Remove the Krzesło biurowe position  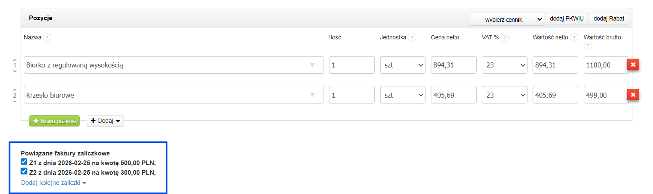633,95
